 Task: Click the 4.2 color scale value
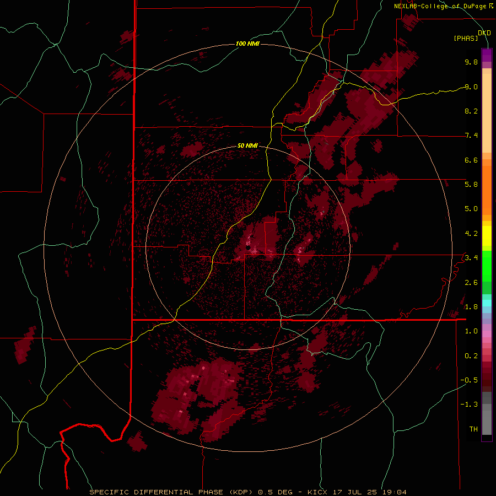coord(471,234)
